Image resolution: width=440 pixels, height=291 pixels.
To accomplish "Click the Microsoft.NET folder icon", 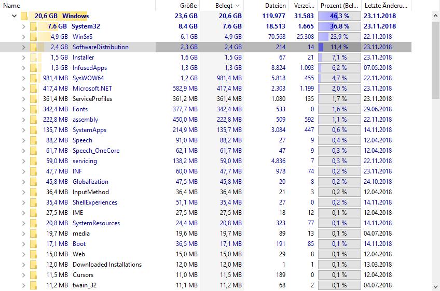I will click(33, 89).
